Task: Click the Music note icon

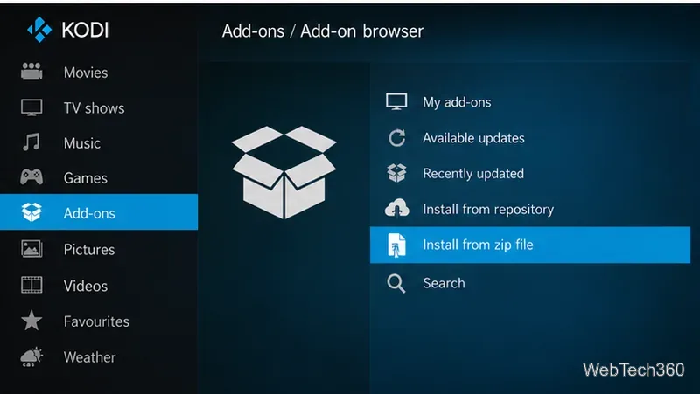Action: click(31, 142)
